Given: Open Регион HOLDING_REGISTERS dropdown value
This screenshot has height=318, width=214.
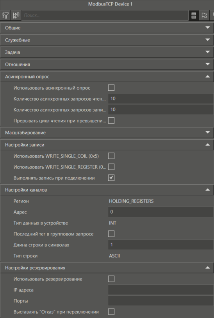Looking at the screenshot, I should point(131,201).
